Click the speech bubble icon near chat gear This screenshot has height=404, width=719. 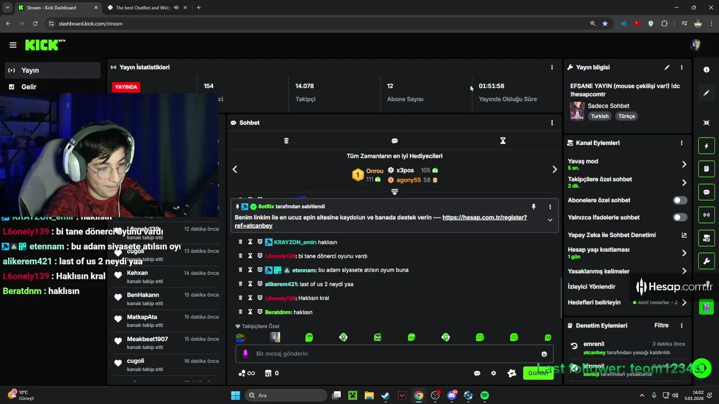tap(477, 373)
